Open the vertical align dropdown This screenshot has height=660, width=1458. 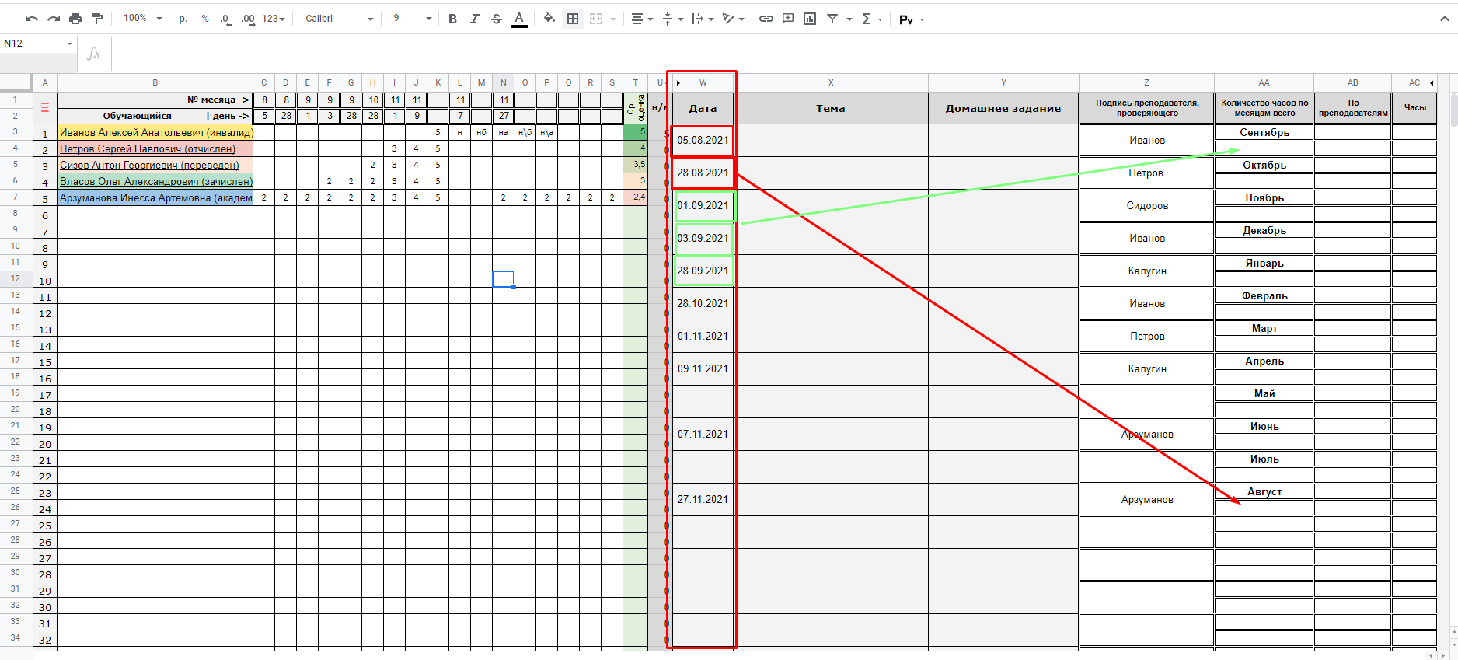673,19
